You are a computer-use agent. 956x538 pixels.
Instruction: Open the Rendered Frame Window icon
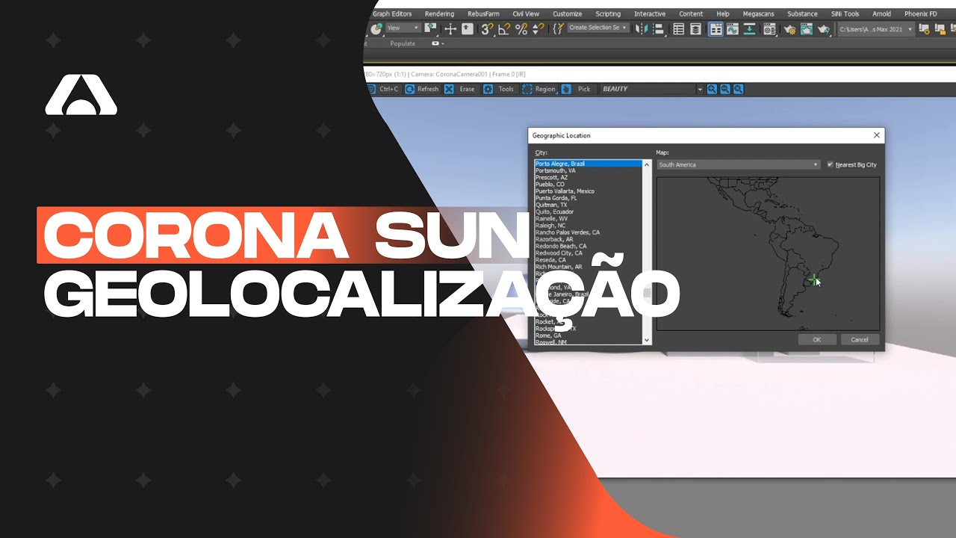click(807, 29)
